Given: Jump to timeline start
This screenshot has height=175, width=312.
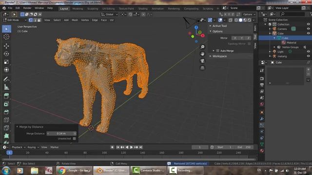Looking at the screenshot, I should click(x=118, y=147).
